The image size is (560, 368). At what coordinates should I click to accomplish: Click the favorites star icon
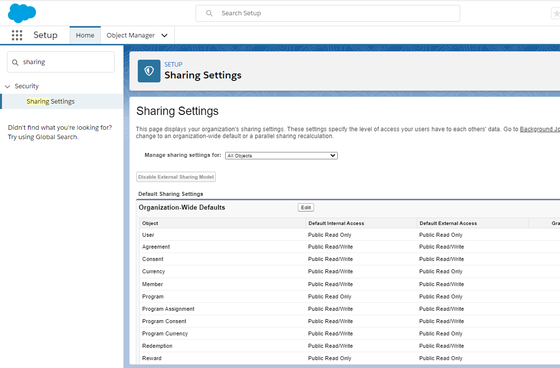pyautogui.click(x=556, y=13)
